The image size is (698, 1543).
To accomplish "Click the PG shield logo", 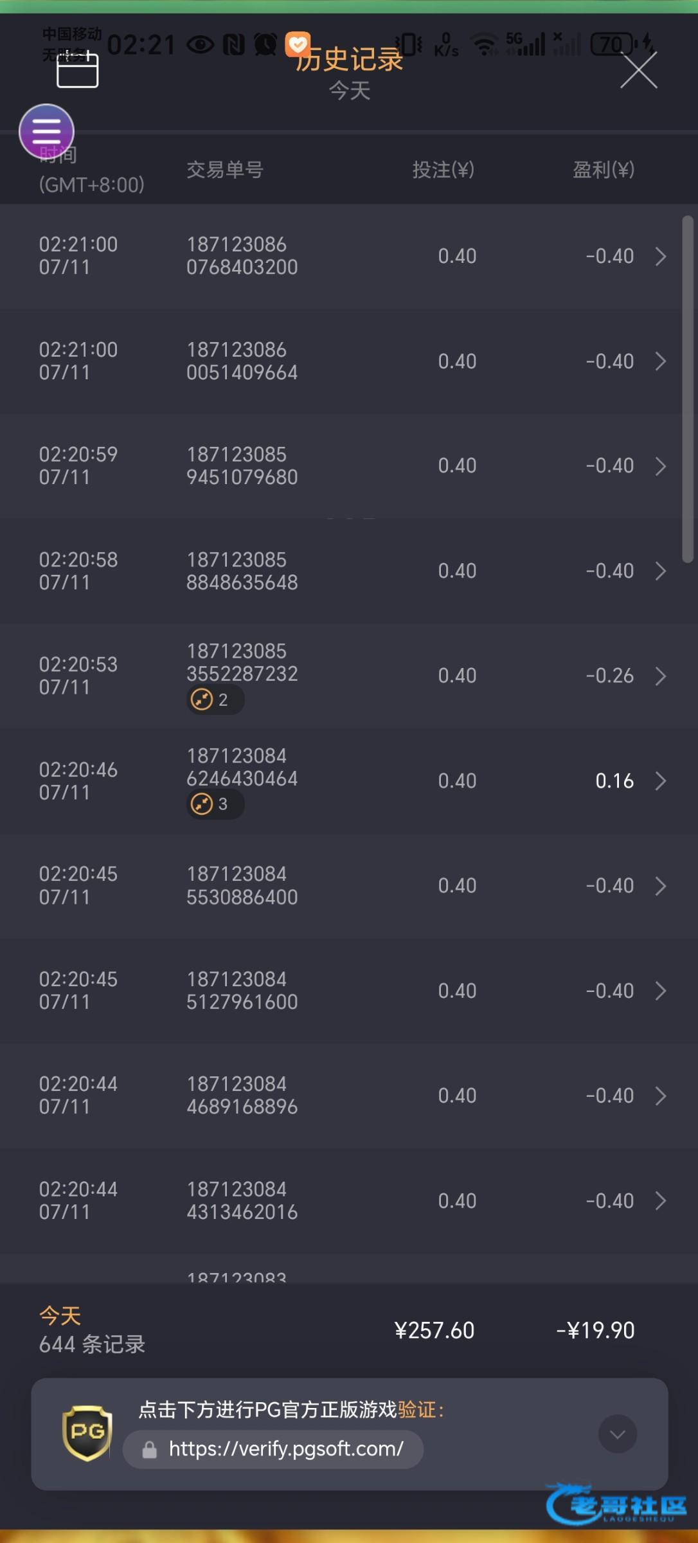I will (x=87, y=1433).
